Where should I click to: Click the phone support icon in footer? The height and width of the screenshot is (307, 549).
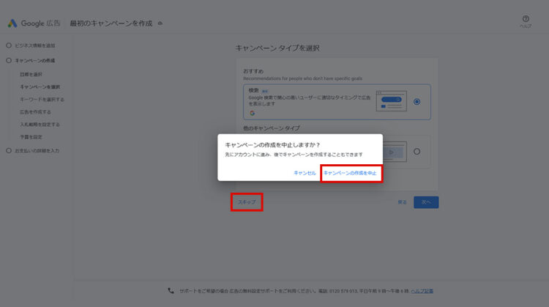171,291
